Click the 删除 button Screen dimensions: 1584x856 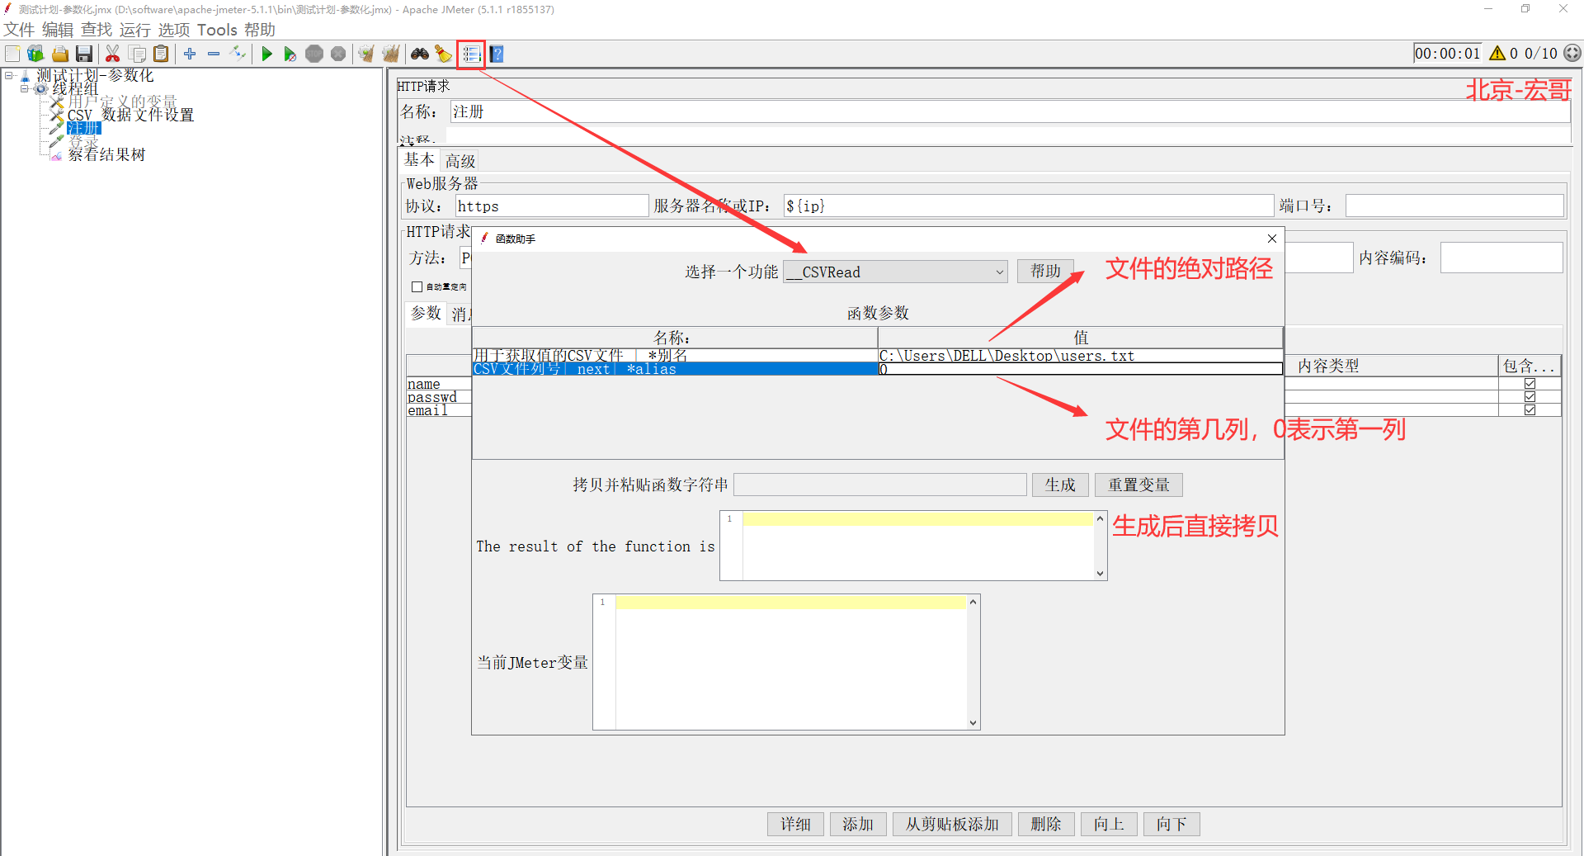pyautogui.click(x=1046, y=824)
